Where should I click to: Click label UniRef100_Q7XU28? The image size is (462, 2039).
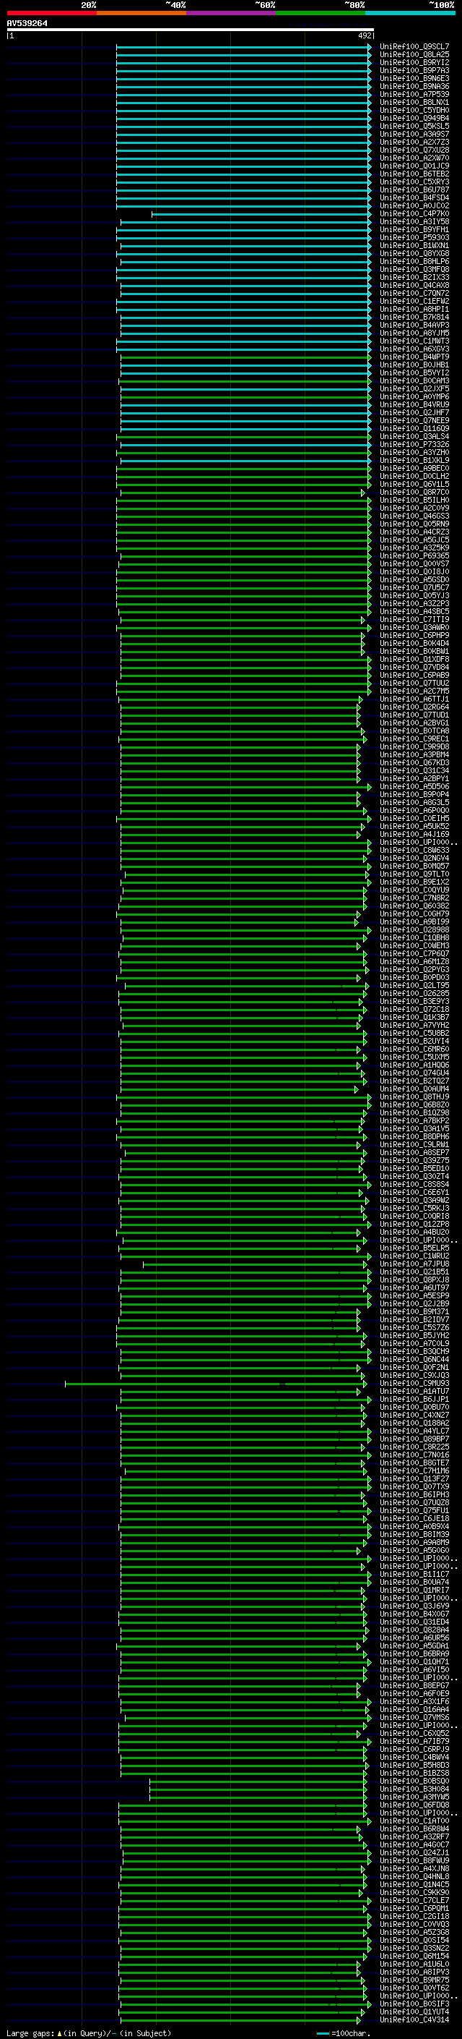pos(414,150)
